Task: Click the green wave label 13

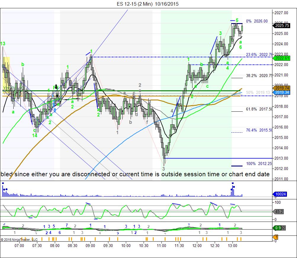Action: pyautogui.click(x=3, y=44)
